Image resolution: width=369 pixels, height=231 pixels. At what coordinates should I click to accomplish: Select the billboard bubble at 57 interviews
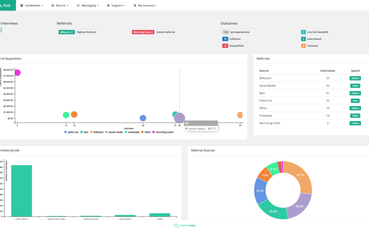point(240,115)
